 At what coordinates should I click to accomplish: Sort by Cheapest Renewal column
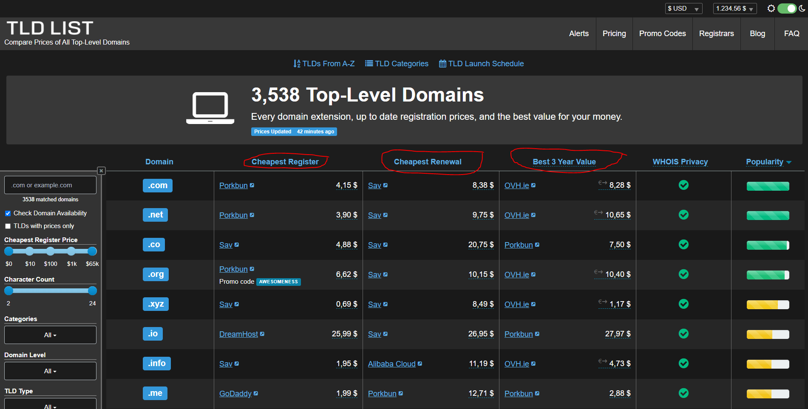[x=428, y=162]
